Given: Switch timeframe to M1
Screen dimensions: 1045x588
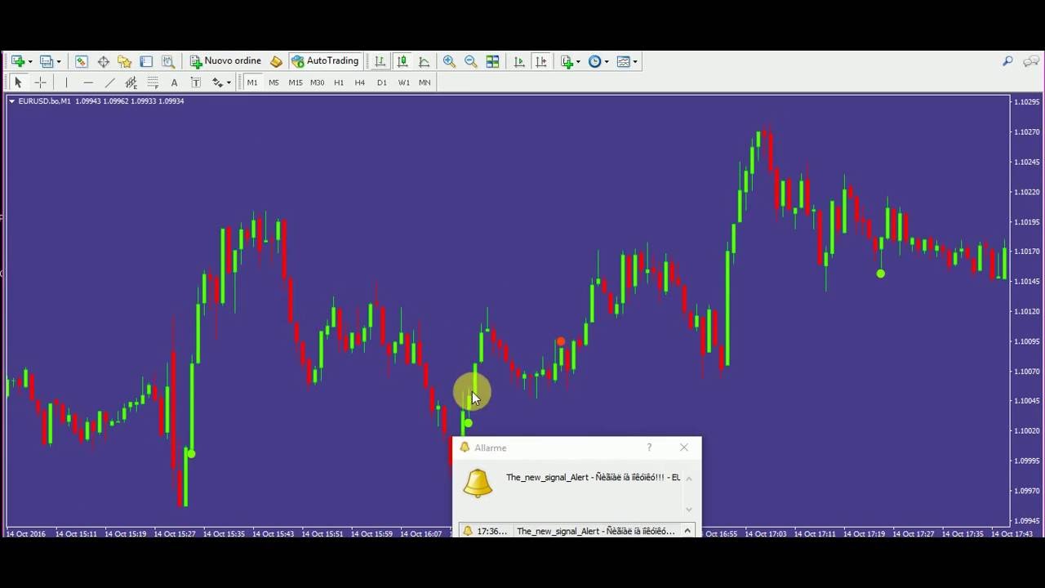Looking at the screenshot, I should coord(252,82).
